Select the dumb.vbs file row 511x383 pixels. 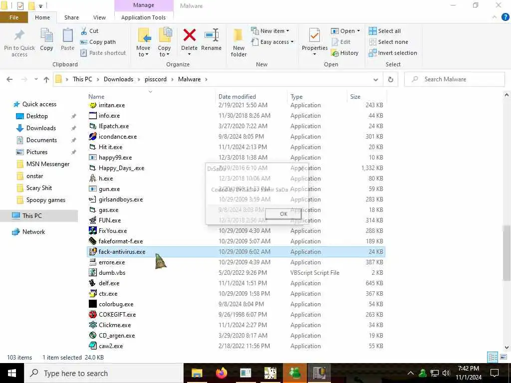point(236,273)
